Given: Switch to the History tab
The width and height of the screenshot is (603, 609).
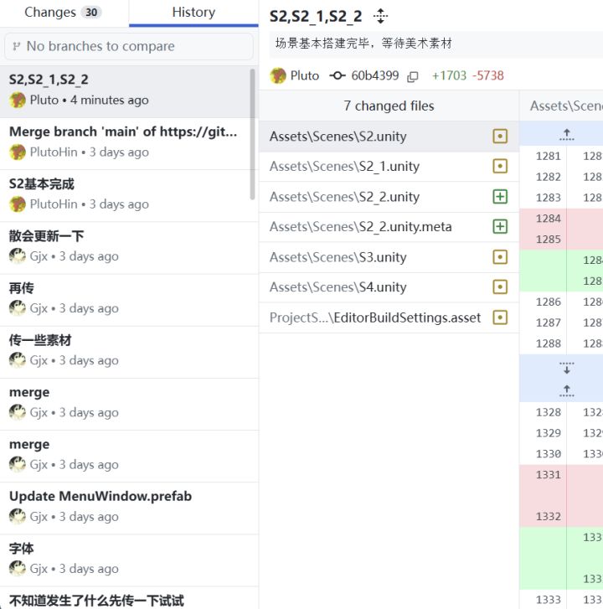Looking at the screenshot, I should [x=193, y=13].
